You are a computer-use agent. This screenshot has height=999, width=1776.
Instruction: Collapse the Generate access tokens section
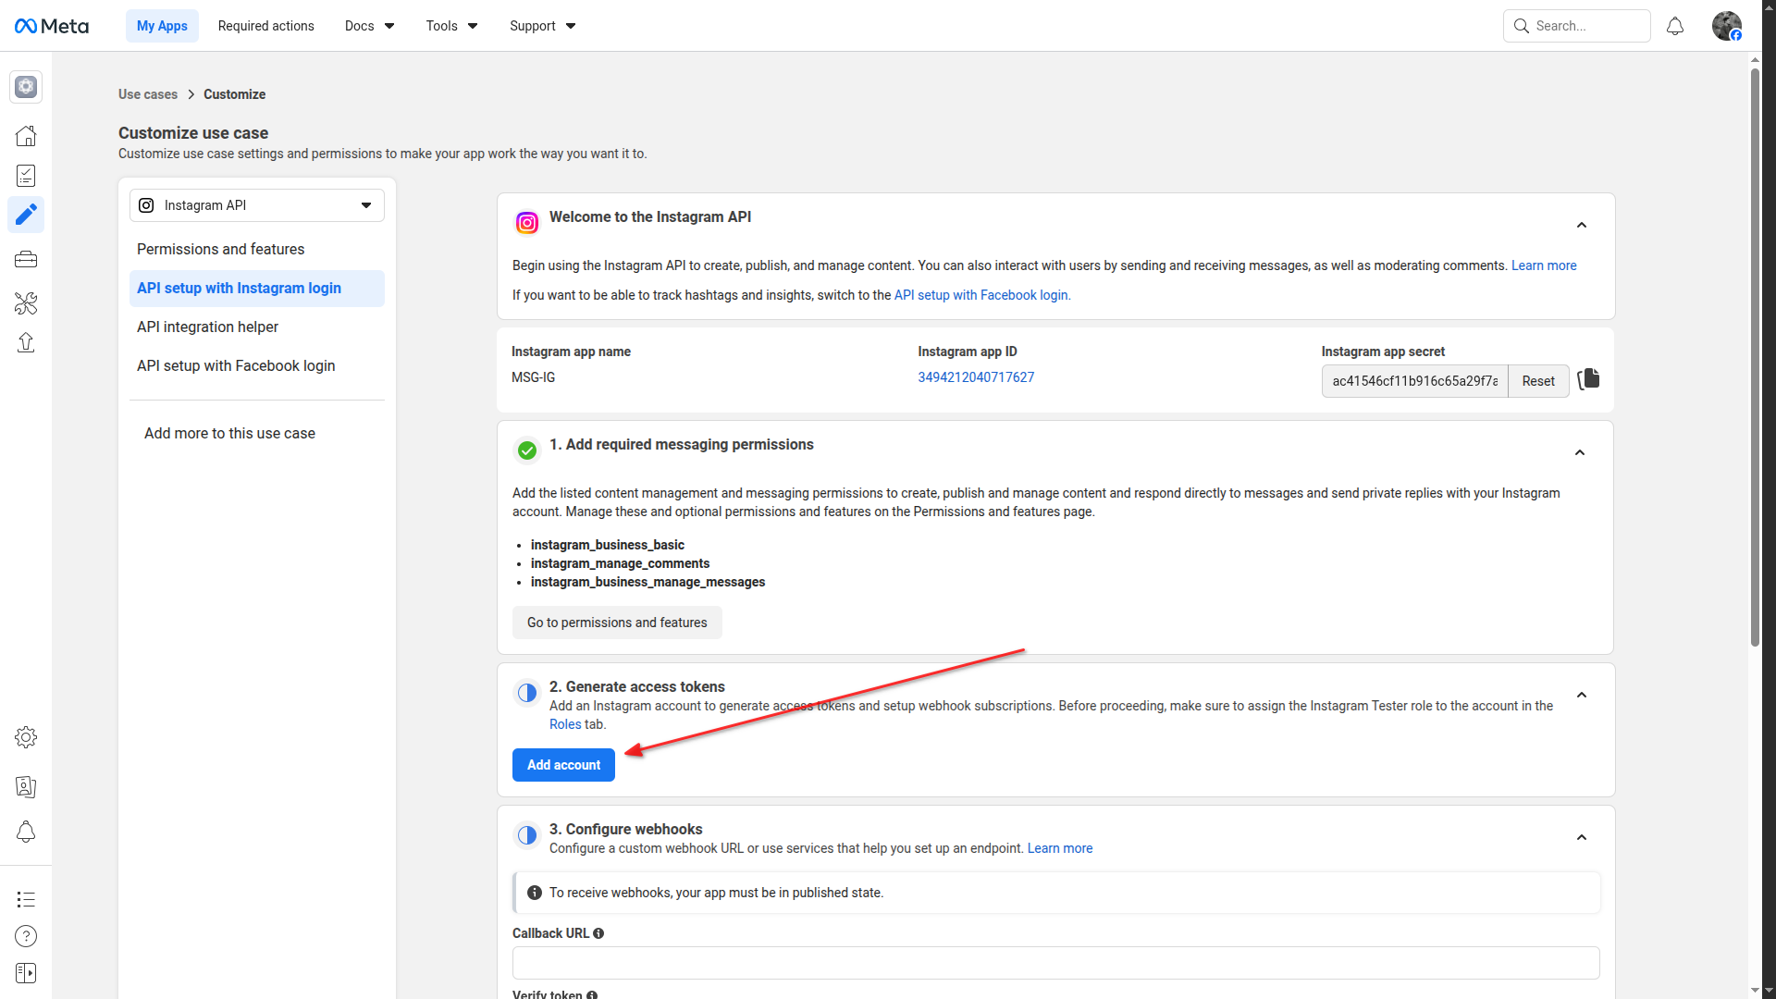tap(1582, 696)
